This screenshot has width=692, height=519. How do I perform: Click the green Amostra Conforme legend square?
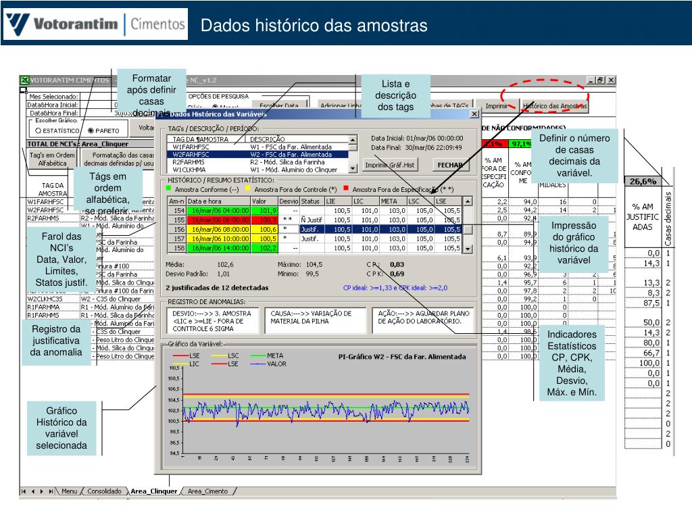point(168,189)
